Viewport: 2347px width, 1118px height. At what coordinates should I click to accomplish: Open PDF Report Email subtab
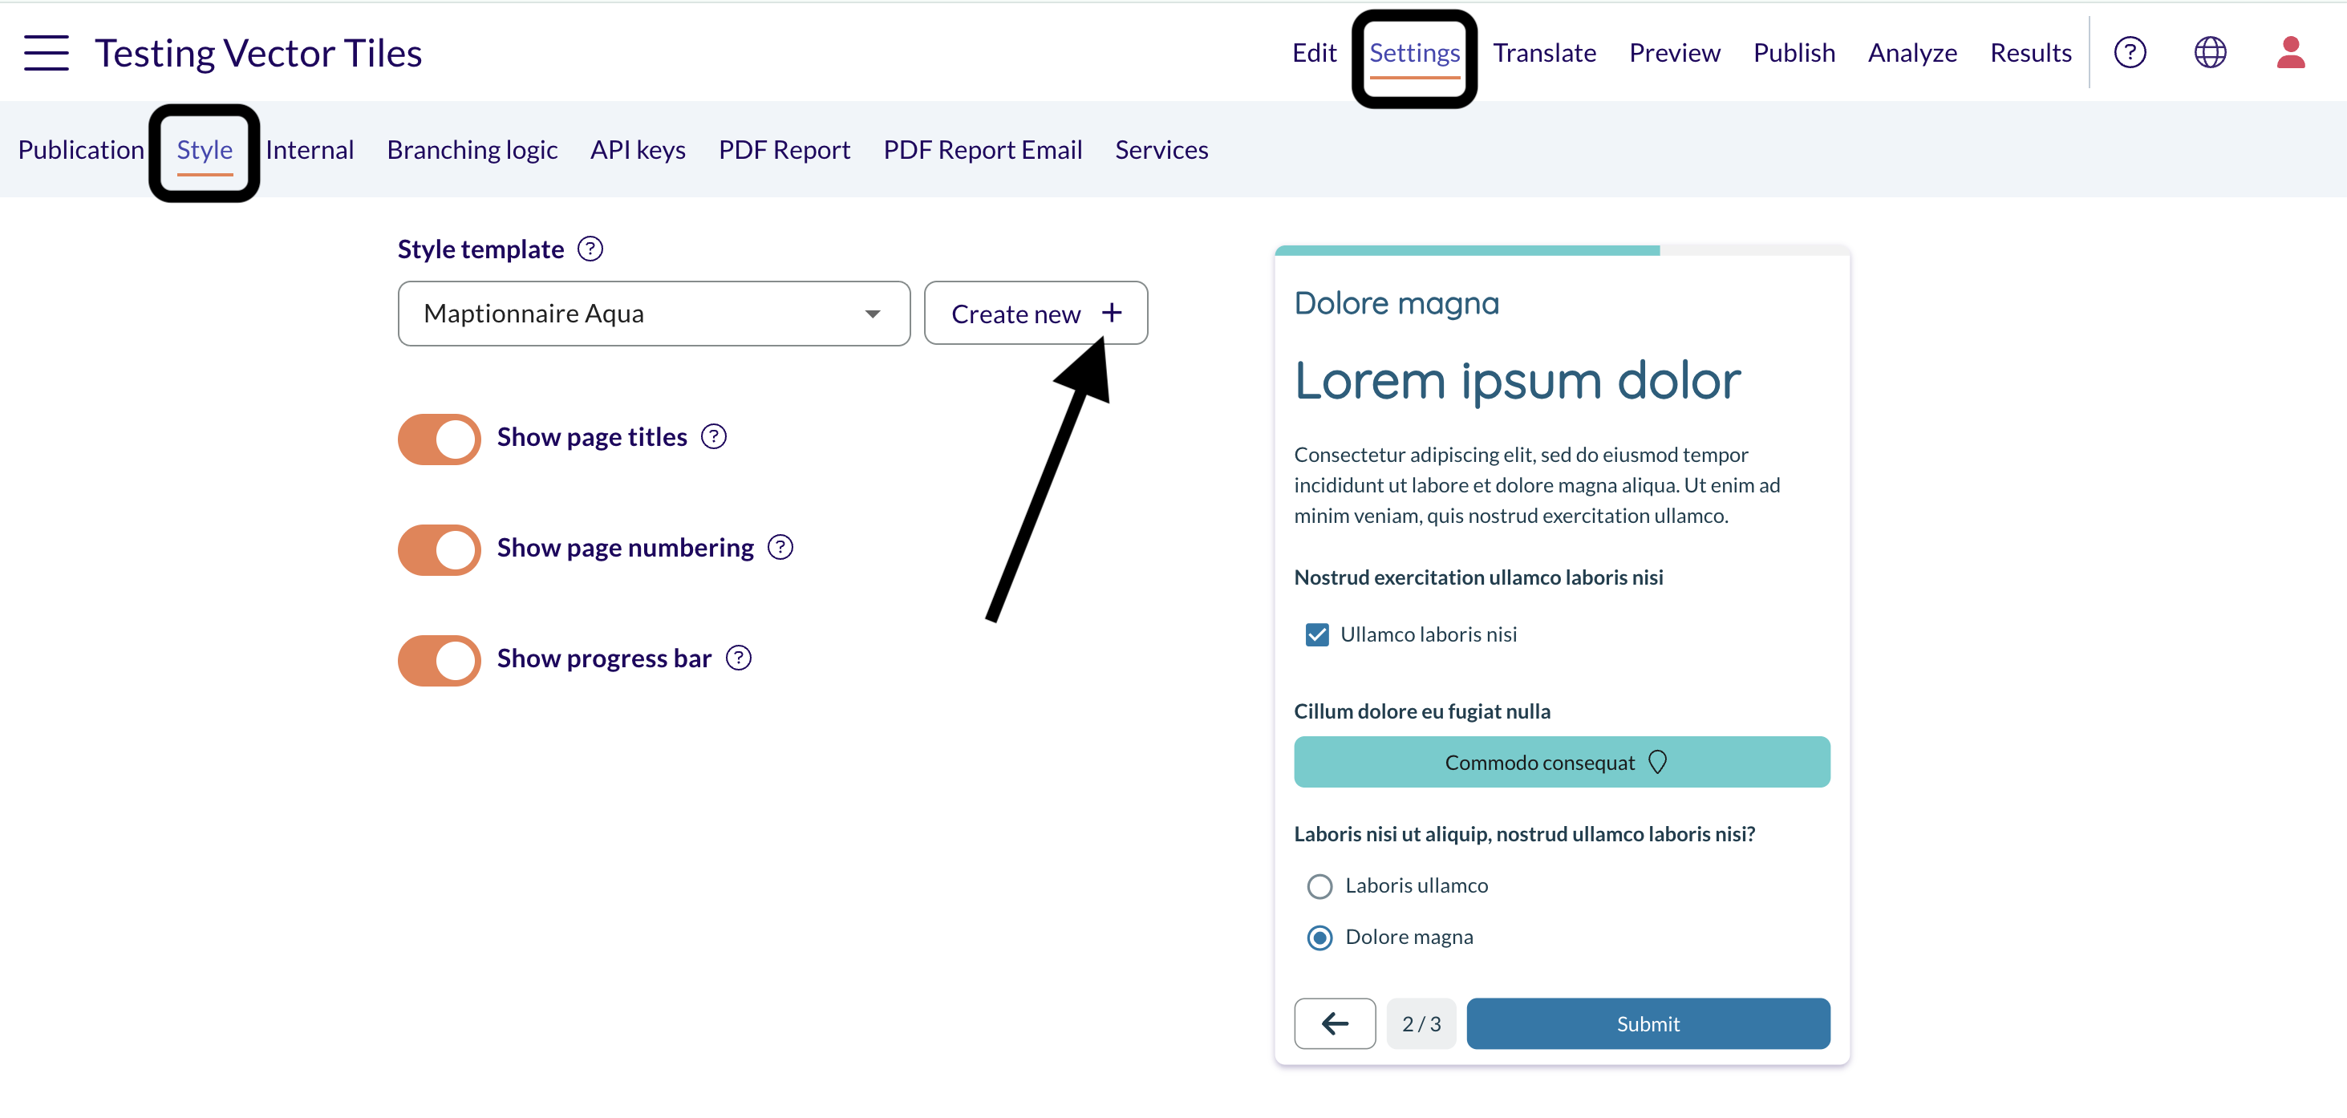pyautogui.click(x=983, y=149)
